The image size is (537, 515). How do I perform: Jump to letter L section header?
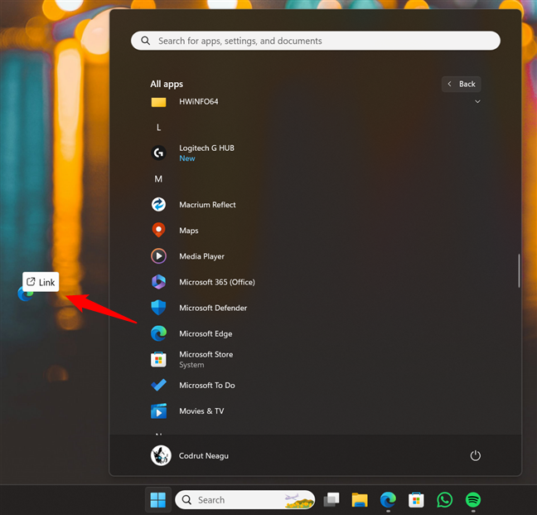(158, 128)
